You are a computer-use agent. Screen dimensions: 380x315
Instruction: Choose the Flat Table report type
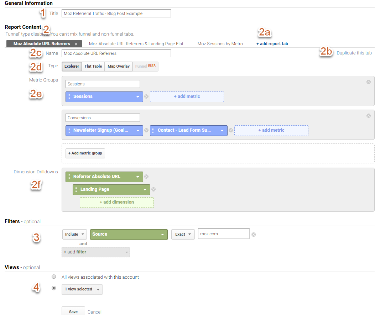click(93, 67)
